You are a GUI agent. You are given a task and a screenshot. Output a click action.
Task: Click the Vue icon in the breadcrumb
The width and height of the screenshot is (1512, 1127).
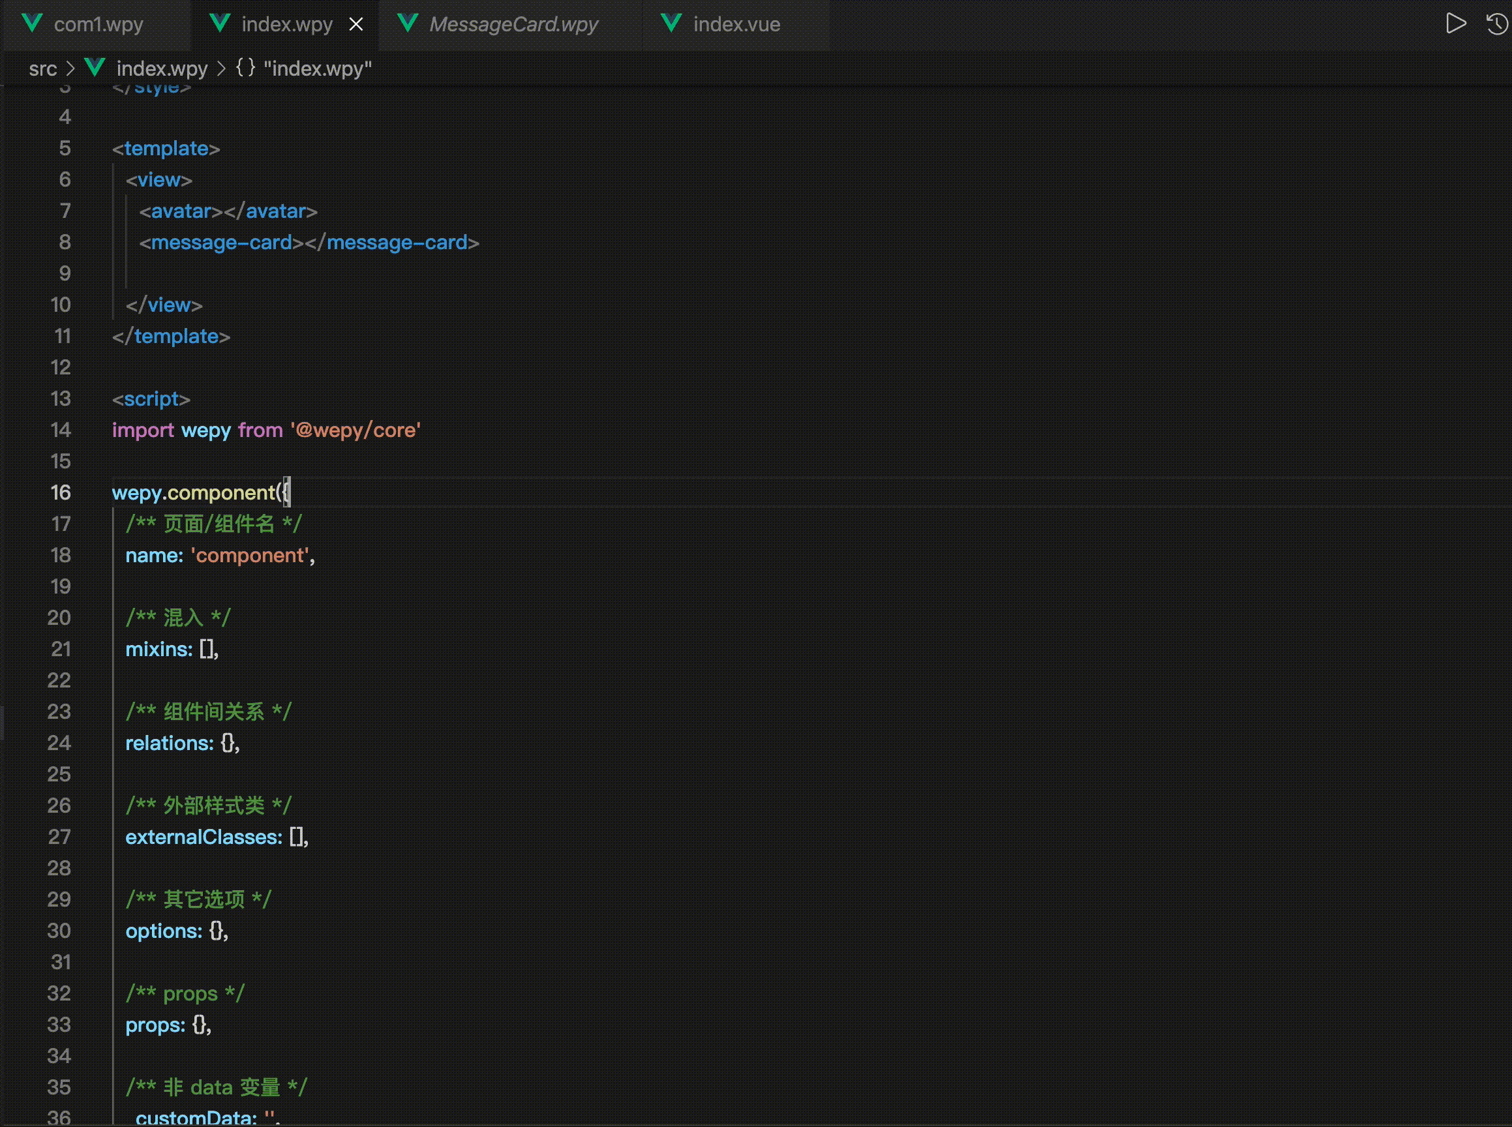coord(95,68)
